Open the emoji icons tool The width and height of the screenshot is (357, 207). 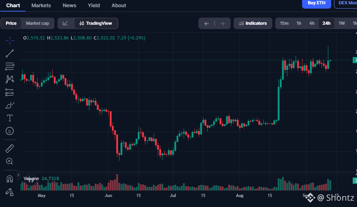click(10, 131)
